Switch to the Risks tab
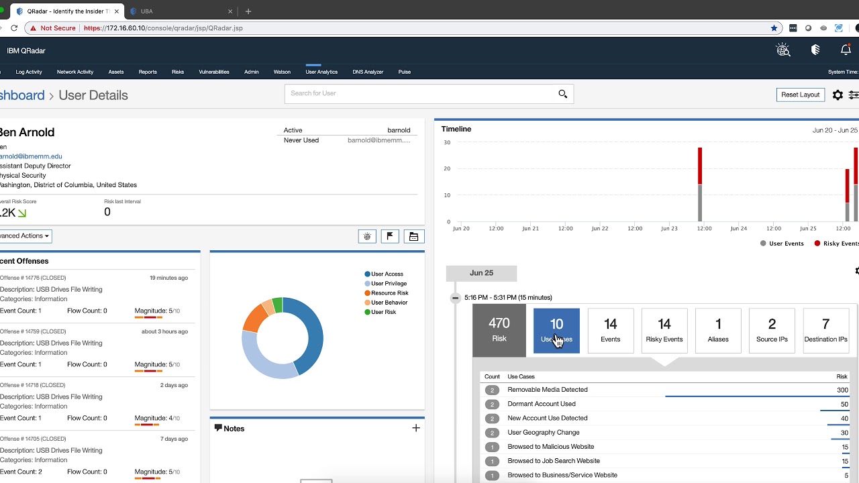Viewport: 859px width, 483px height. (x=178, y=72)
